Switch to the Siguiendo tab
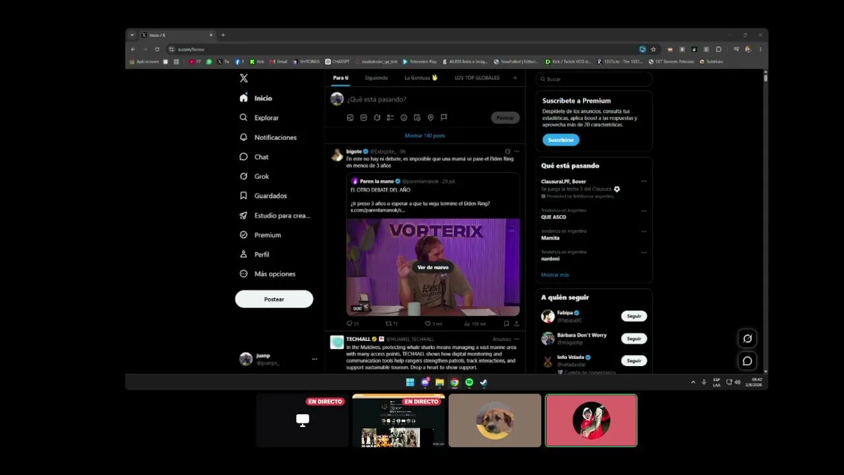Viewport: 844px width, 475px height. coord(377,78)
